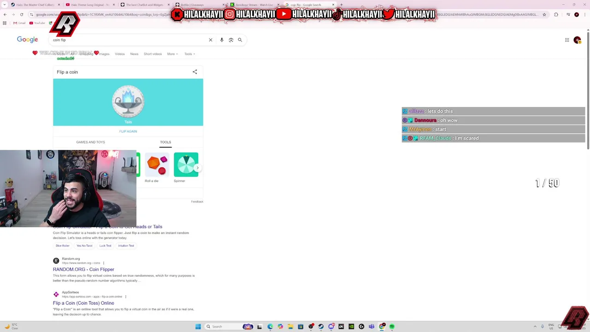This screenshot has height=332, width=590.
Task: Open NVIDIA app from the taskbar
Action: tap(351, 326)
